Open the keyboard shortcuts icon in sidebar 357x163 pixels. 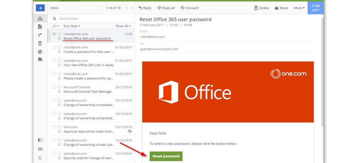pyautogui.click(x=40, y=149)
